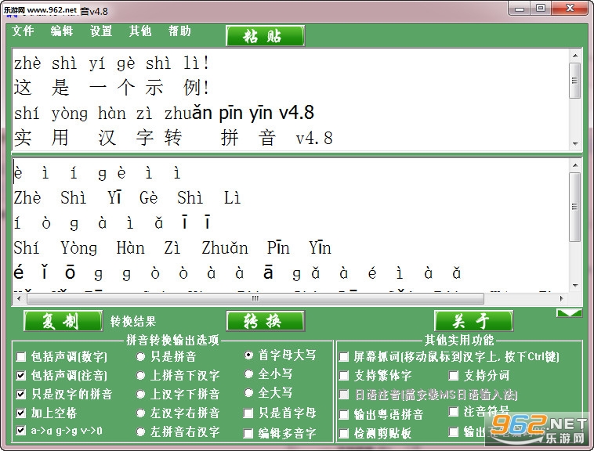Image resolution: width=594 pixels, height=451 pixels.
Task: Open the 文件 menu
Action: [23, 31]
